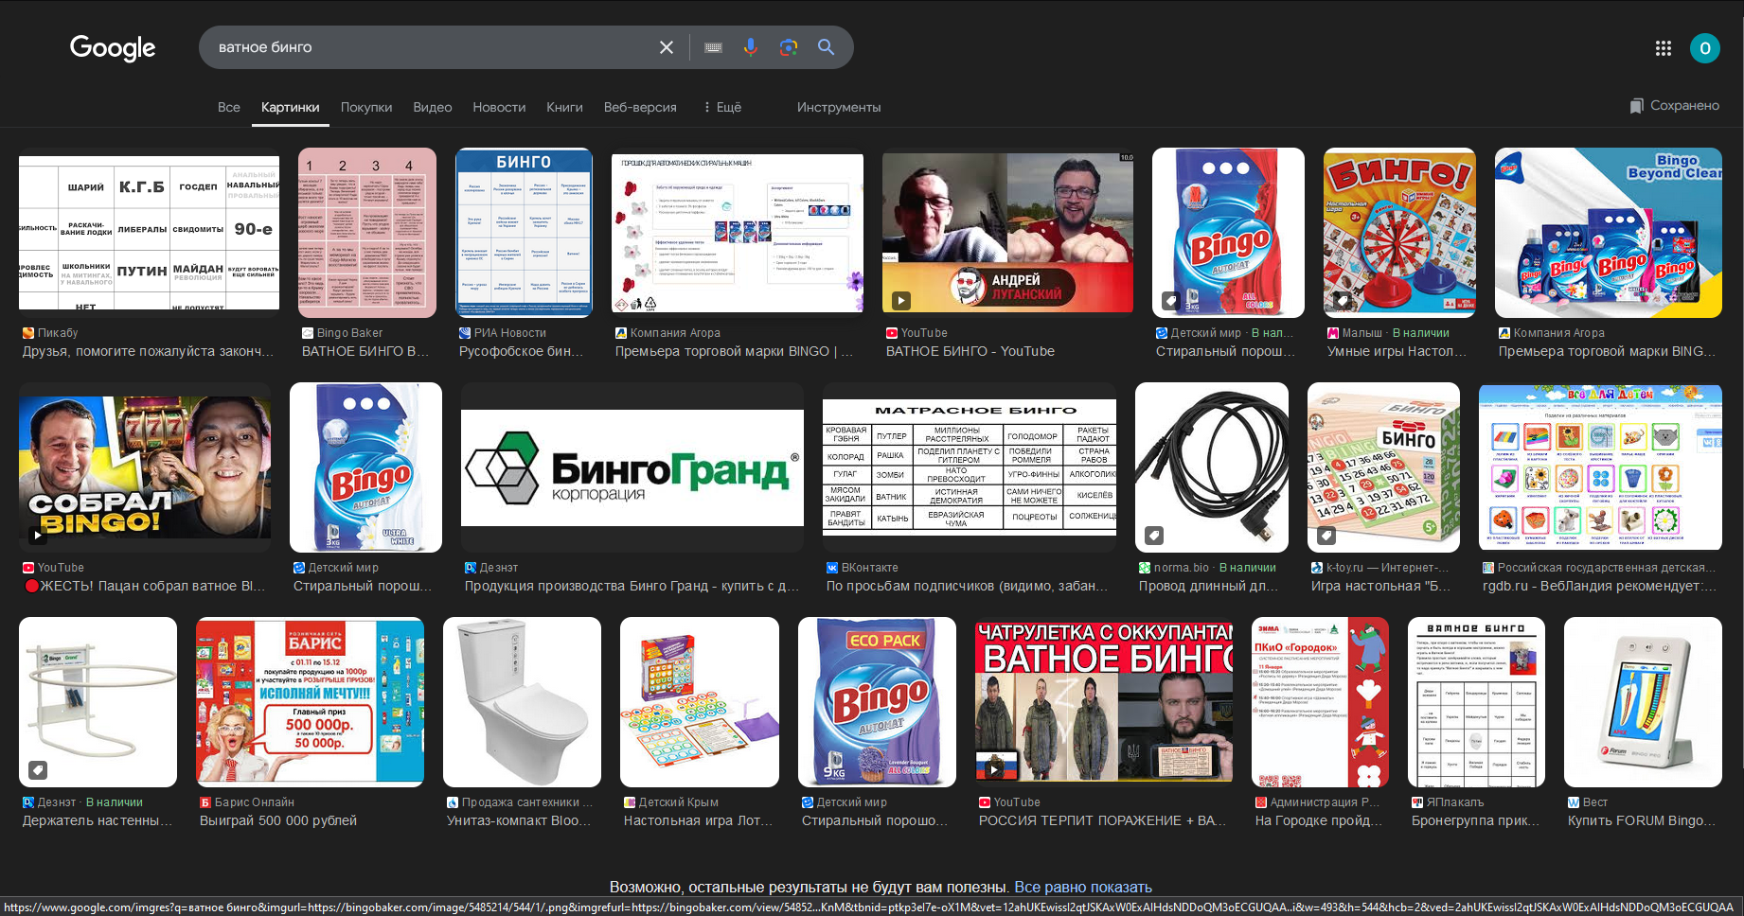The width and height of the screenshot is (1744, 916).
Task: Click the product tag icon on wall holder image
Action: pos(38,770)
